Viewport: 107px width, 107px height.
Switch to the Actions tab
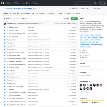[51, 13]
